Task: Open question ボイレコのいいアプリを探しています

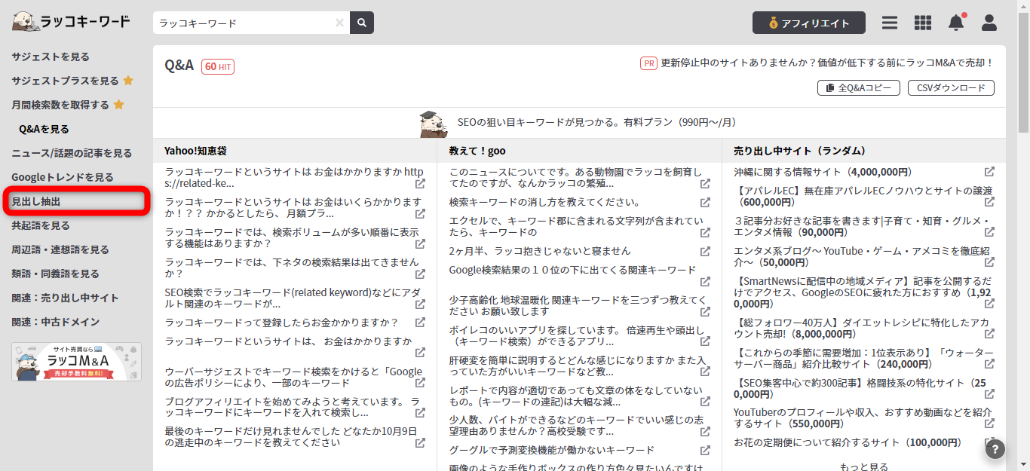Action: pos(576,335)
